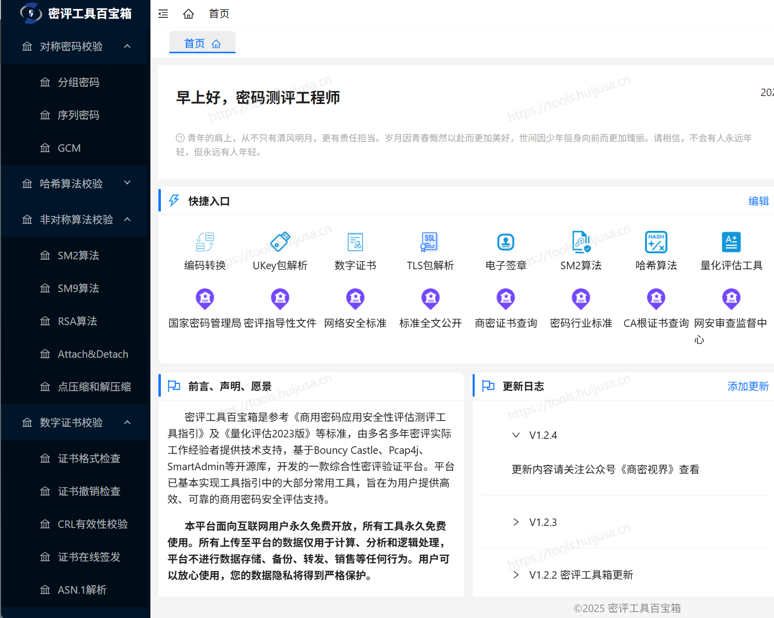Open the UKey包解析 tool icon

pyautogui.click(x=280, y=242)
